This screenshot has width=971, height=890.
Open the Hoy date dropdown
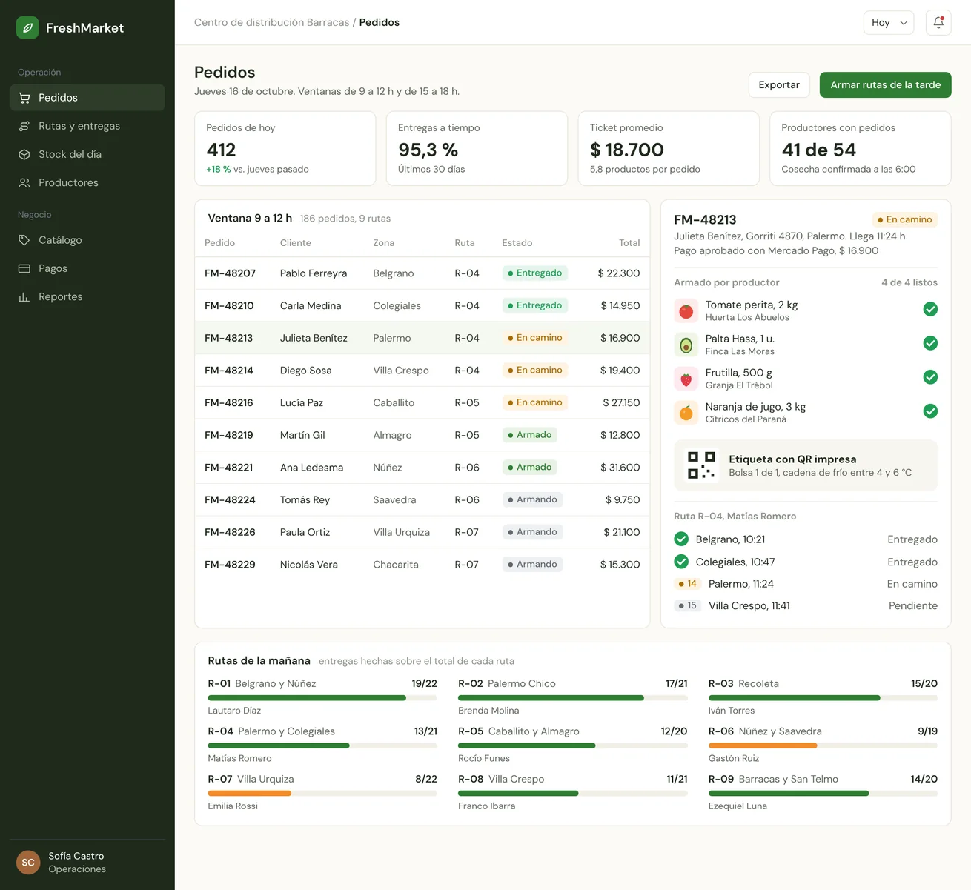(x=889, y=22)
